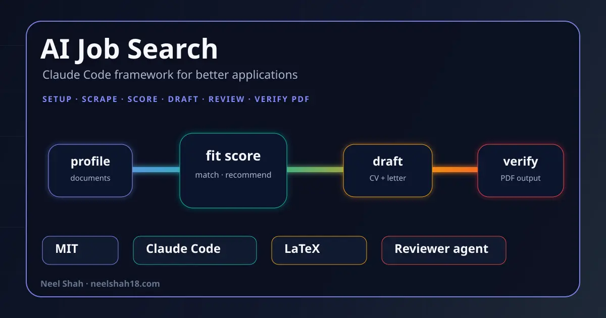The height and width of the screenshot is (318, 606).
Task: Click the 'Reviewer agent' badge
Action: pyautogui.click(x=444, y=250)
